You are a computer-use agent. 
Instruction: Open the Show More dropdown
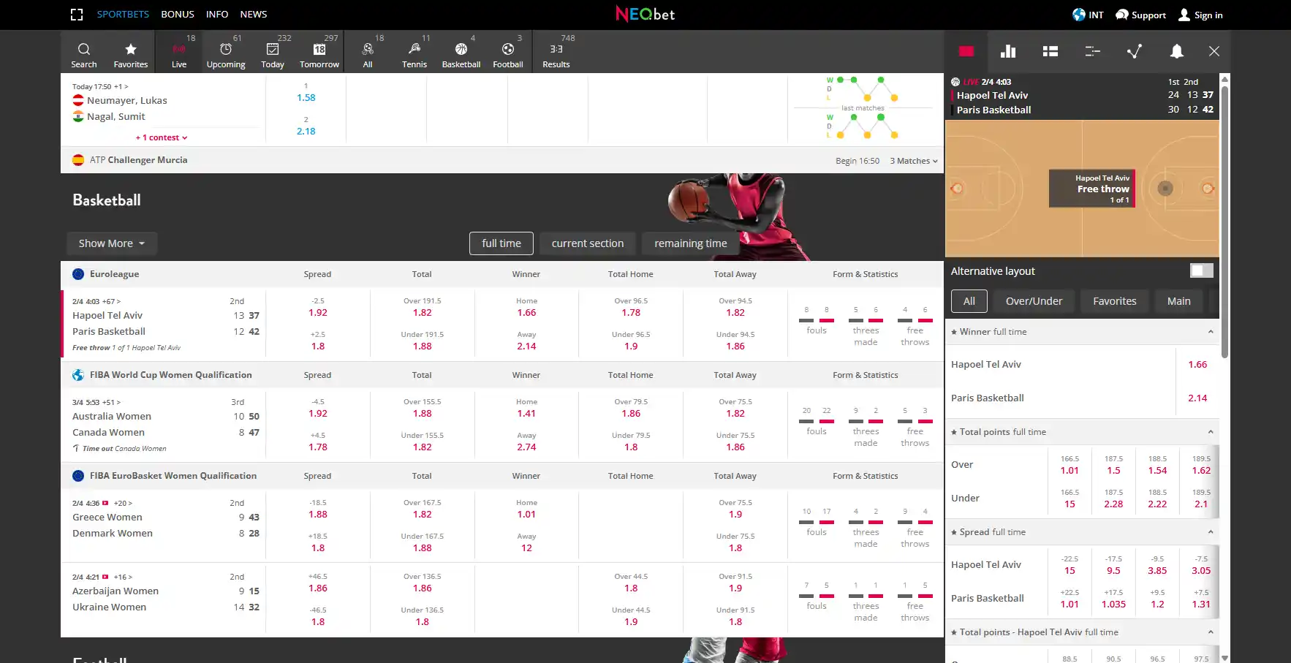[112, 243]
